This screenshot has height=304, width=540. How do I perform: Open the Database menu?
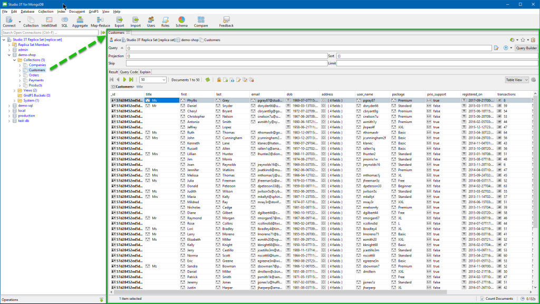(x=27, y=12)
